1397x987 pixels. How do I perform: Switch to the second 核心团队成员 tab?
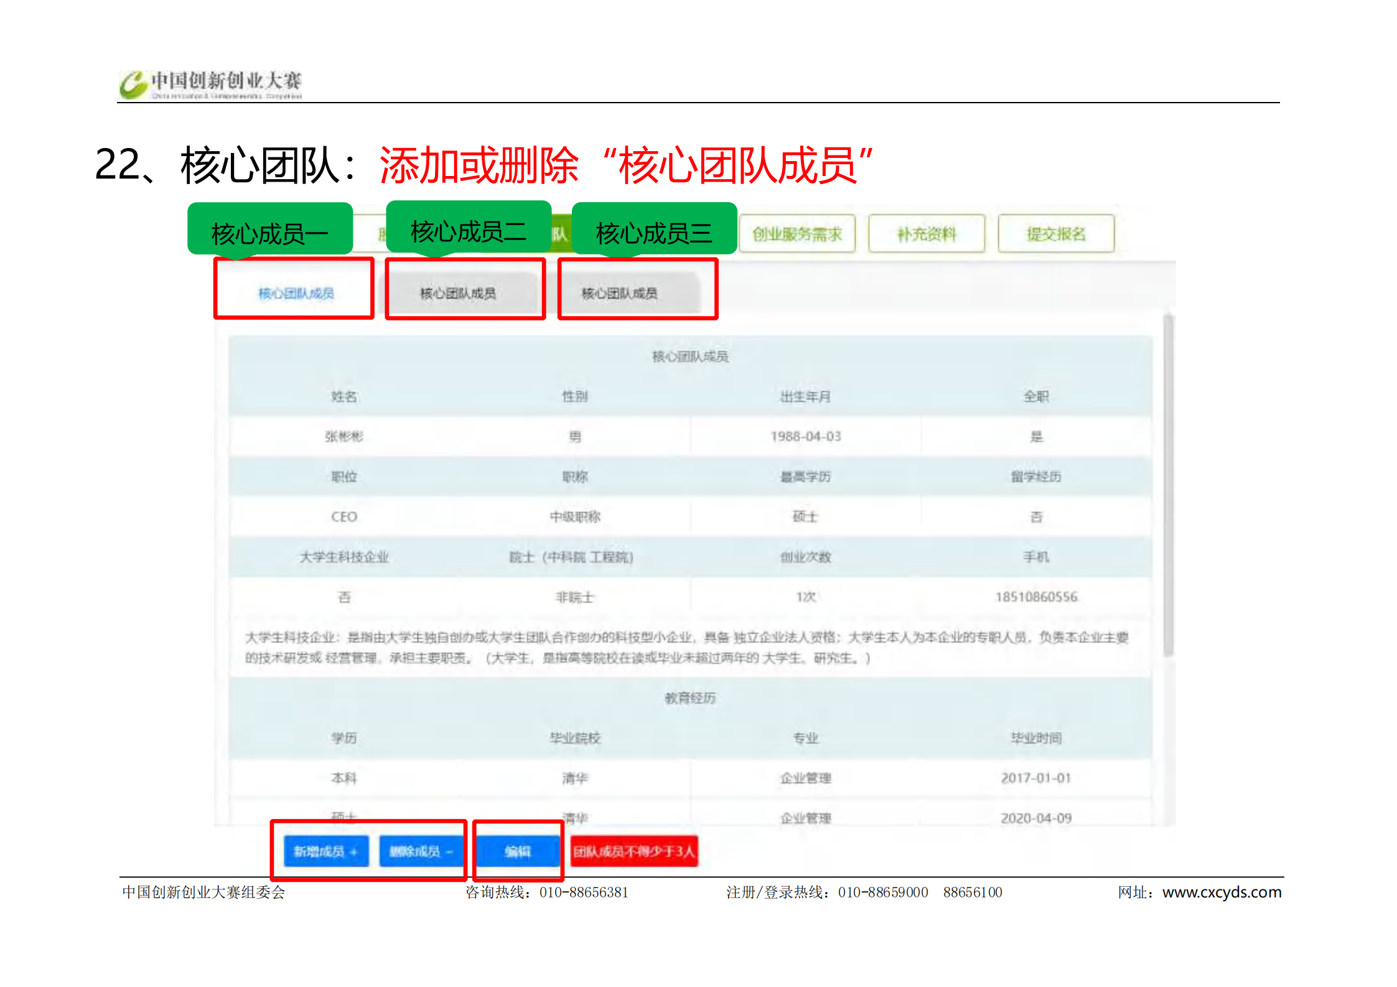(x=458, y=293)
